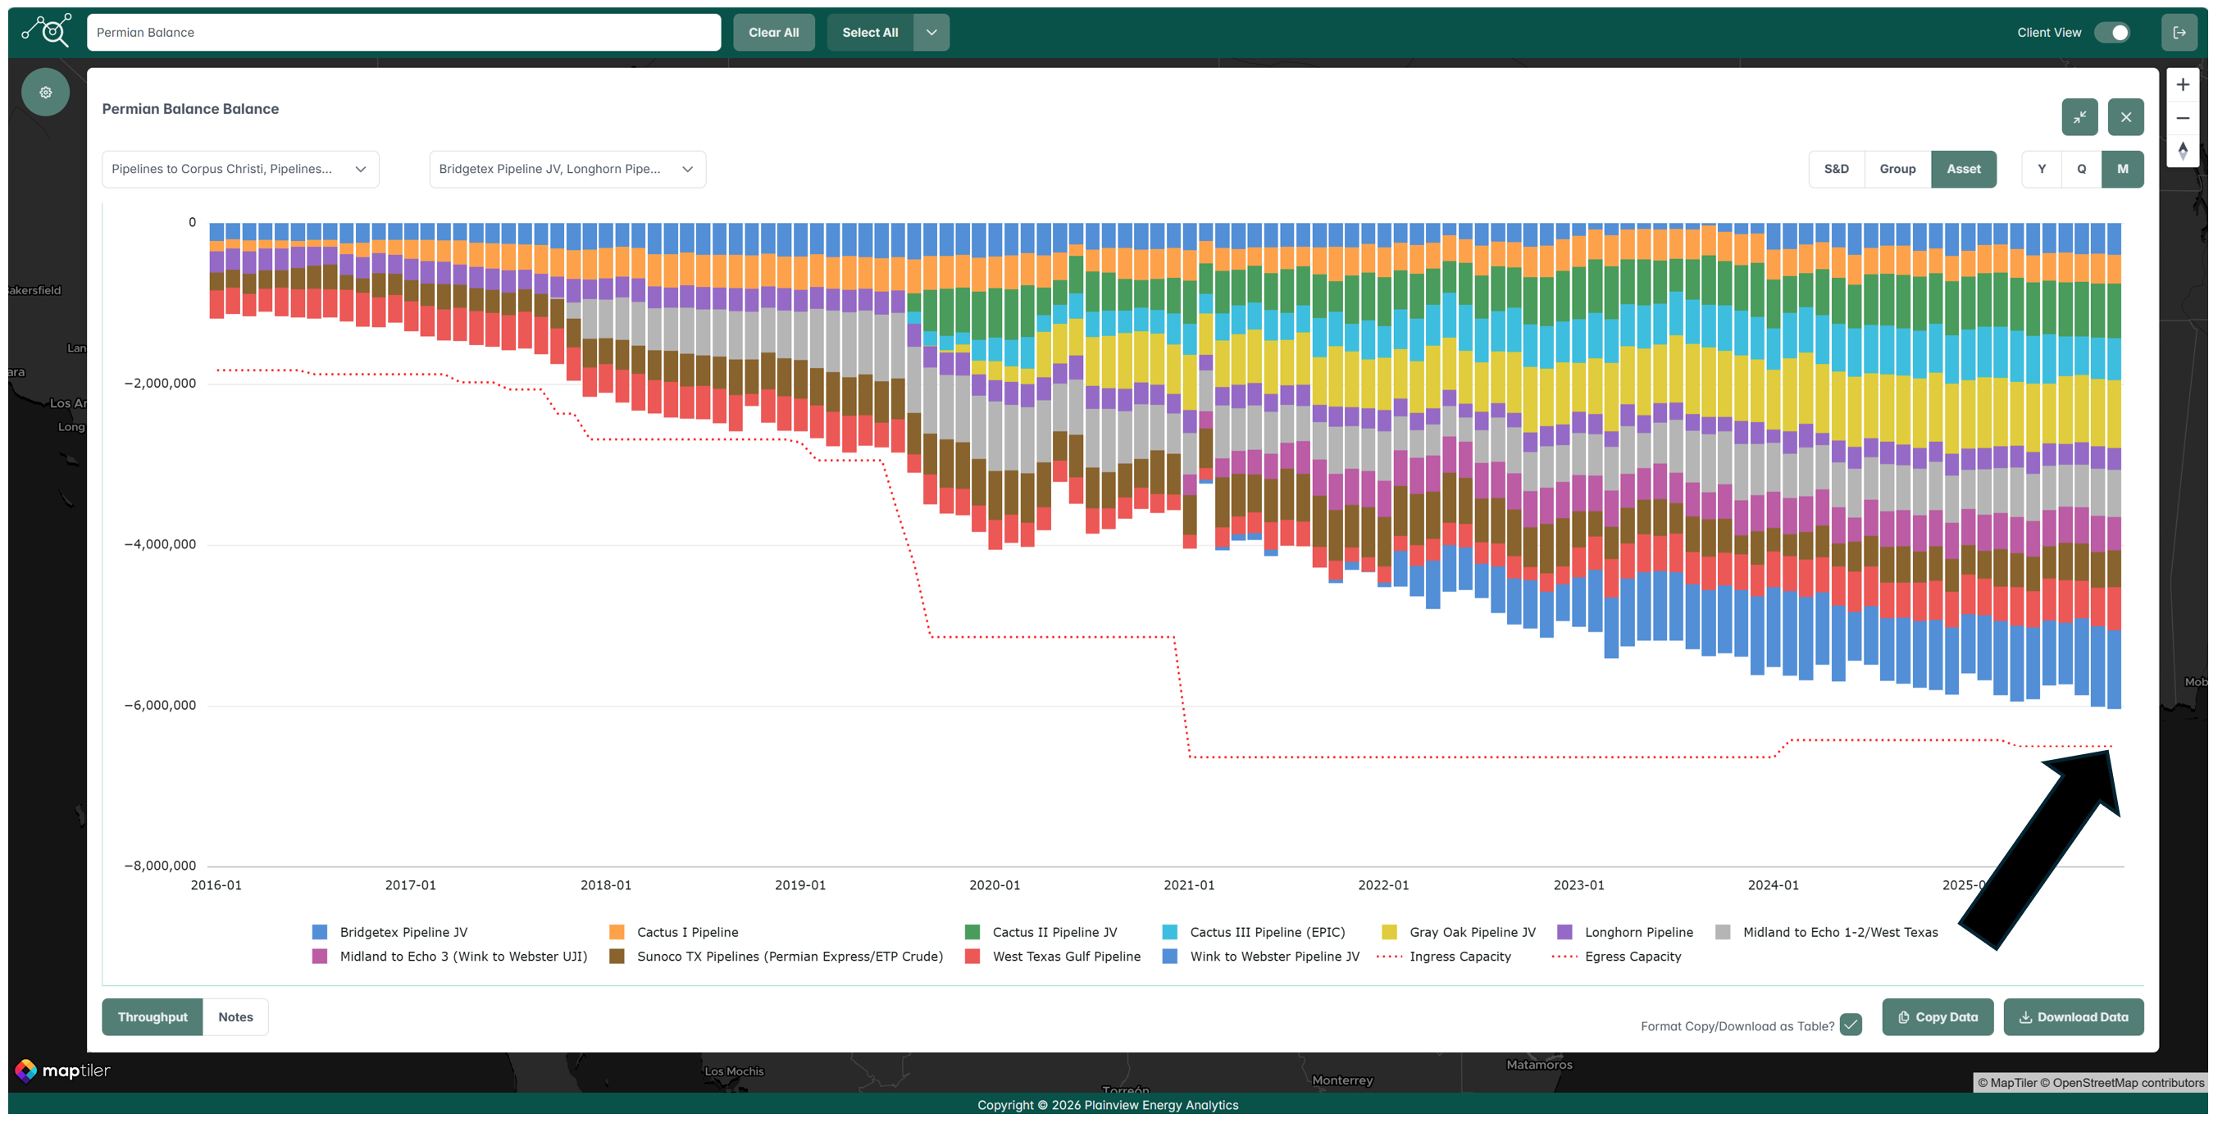The image size is (2218, 1123).
Task: Click the map zoom out minus icon
Action: coord(2182,118)
